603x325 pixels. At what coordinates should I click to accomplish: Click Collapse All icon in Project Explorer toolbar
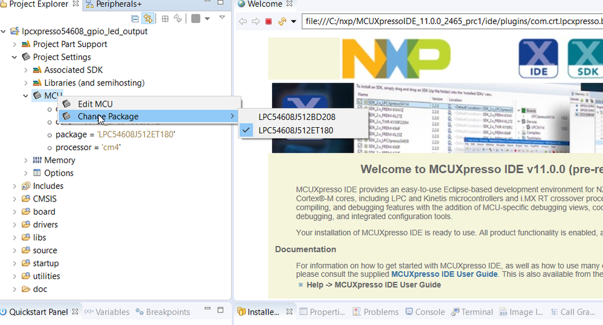click(135, 19)
